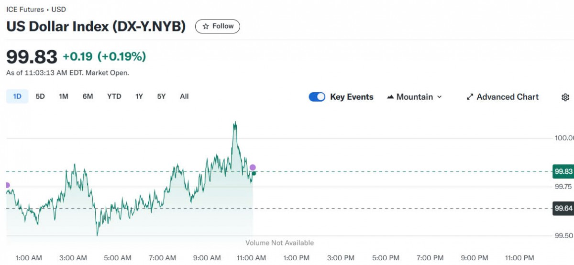Click the star icon in Follow button

206,26
